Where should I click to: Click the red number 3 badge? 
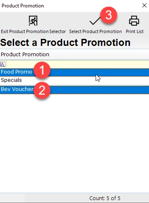[x=109, y=15]
